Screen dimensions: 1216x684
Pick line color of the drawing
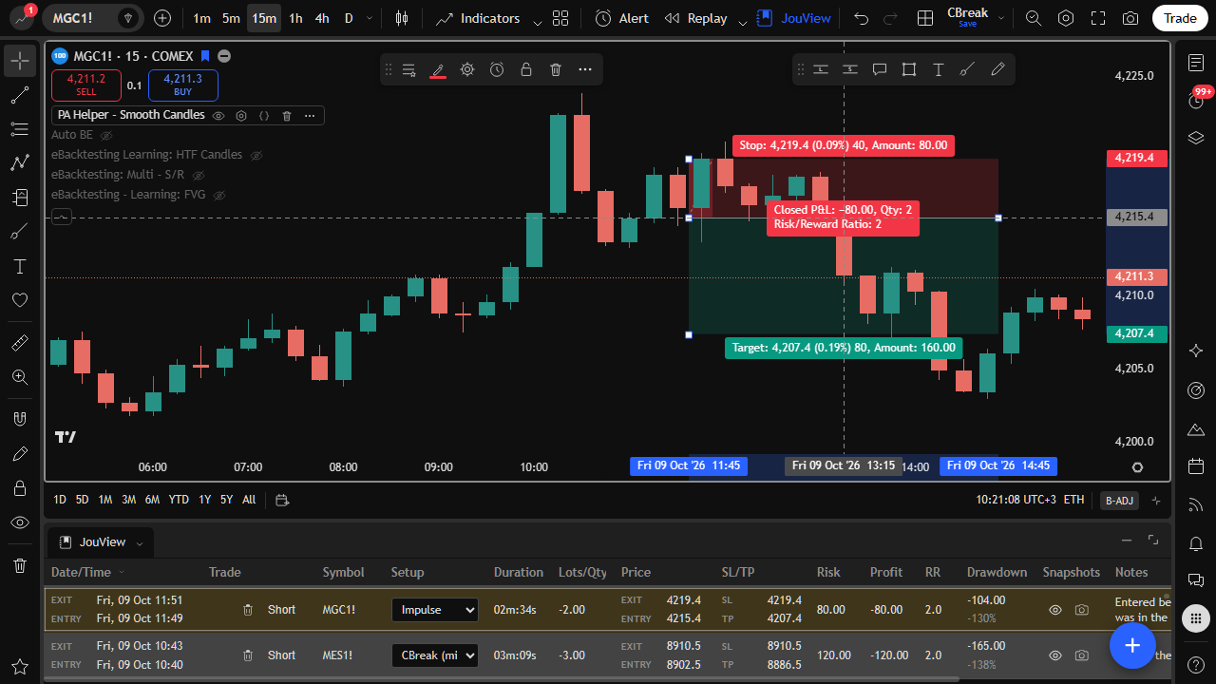pos(438,69)
